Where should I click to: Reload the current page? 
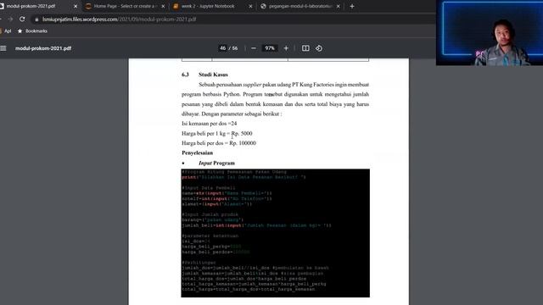point(22,19)
